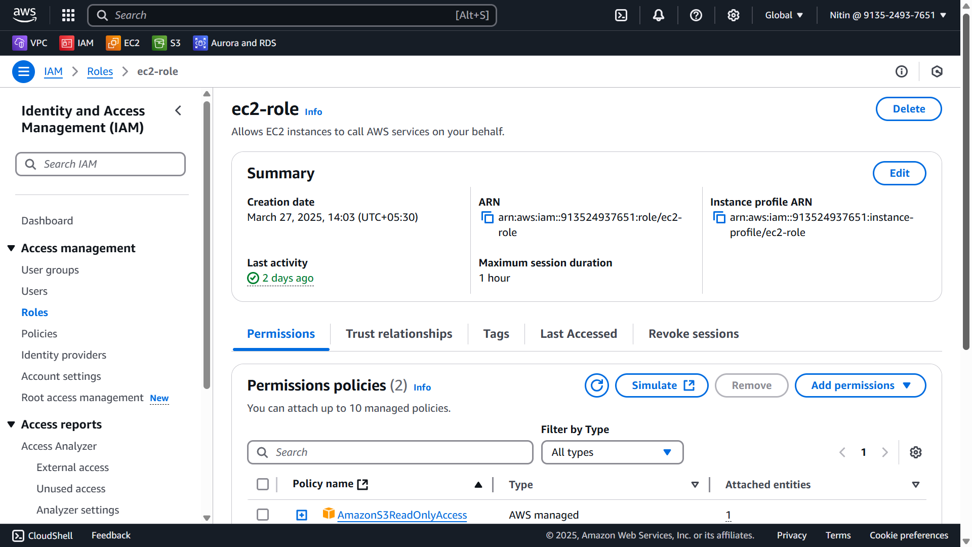The width and height of the screenshot is (972, 547).
Task: Toggle the hamburger navigation menu button
Action: pos(23,71)
